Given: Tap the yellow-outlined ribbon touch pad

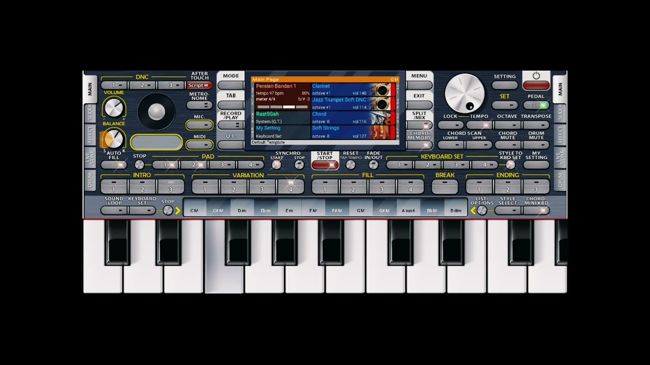Looking at the screenshot, I should [x=156, y=142].
